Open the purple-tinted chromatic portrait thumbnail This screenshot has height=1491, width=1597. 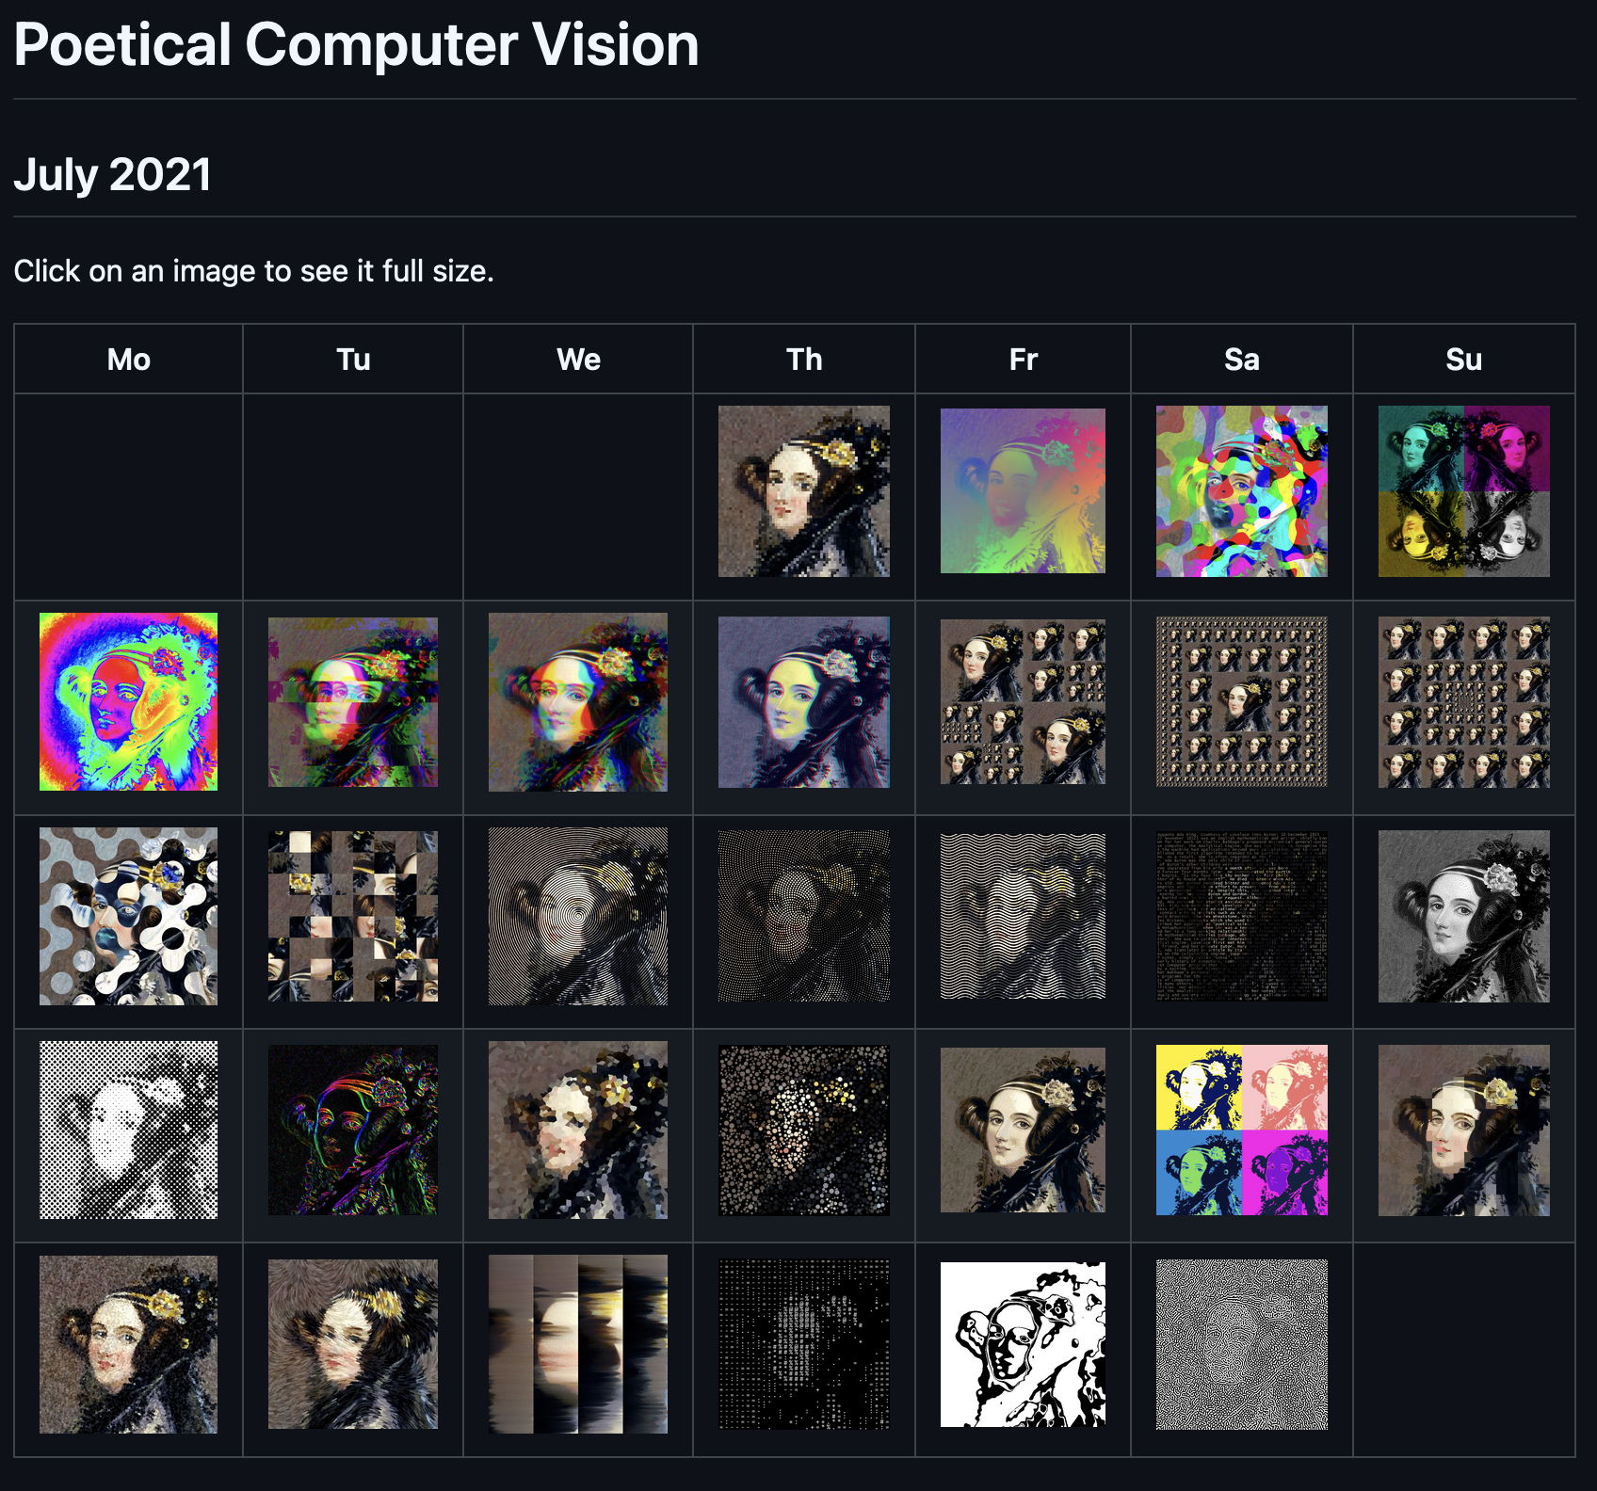click(803, 702)
